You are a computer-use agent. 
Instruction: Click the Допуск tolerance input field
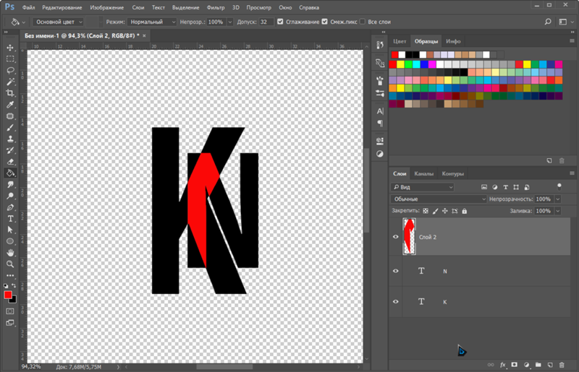tap(266, 22)
